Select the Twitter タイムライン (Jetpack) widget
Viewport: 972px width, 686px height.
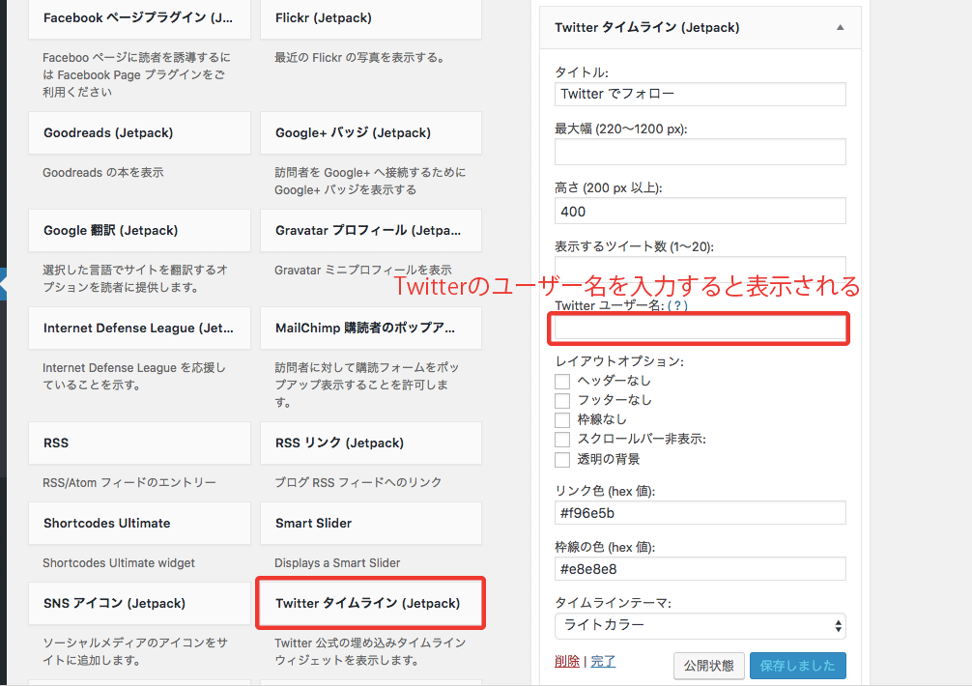[370, 603]
